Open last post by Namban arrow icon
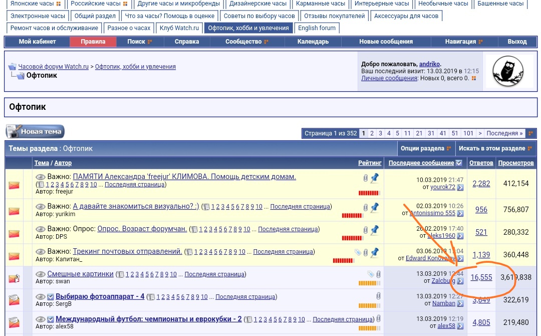This screenshot has height=336, width=541. point(460,303)
